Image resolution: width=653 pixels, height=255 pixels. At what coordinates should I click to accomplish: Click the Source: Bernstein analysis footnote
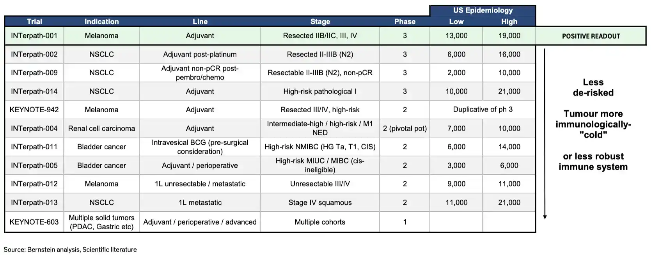[70, 250]
